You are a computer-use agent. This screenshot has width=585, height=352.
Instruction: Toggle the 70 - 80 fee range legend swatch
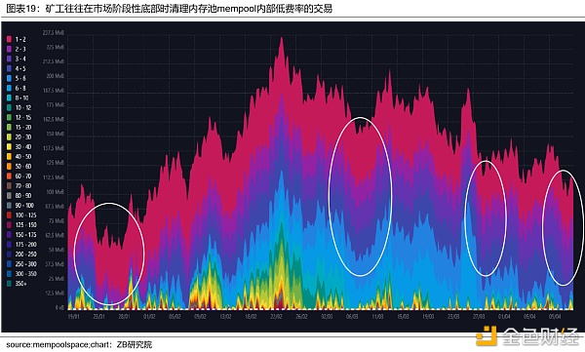click(x=10, y=186)
